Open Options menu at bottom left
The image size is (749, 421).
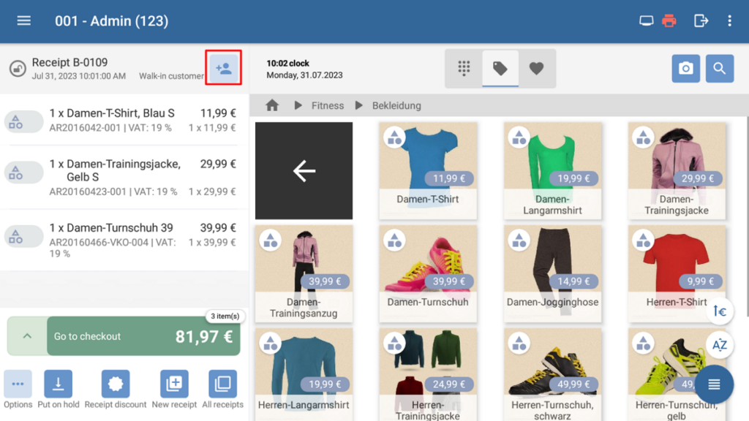coord(18,390)
